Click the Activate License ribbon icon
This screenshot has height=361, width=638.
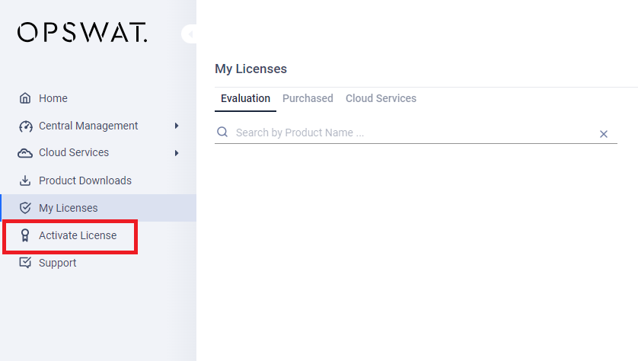pos(25,235)
